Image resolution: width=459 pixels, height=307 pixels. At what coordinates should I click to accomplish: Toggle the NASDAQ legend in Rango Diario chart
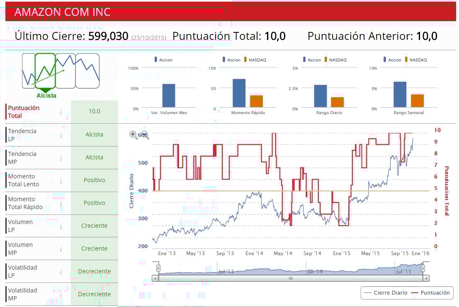pos(335,60)
